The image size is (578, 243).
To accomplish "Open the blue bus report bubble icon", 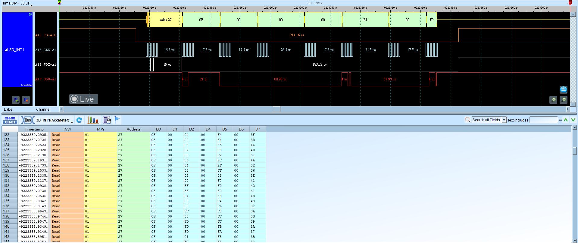I will click(x=563, y=89).
